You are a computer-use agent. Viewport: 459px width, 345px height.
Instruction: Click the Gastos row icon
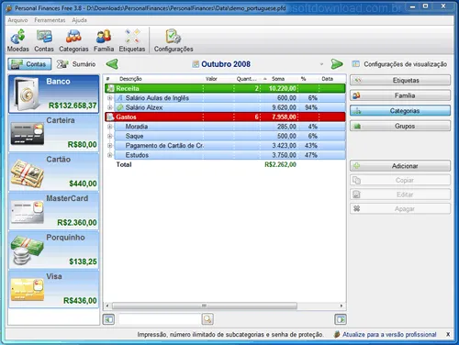pos(110,117)
